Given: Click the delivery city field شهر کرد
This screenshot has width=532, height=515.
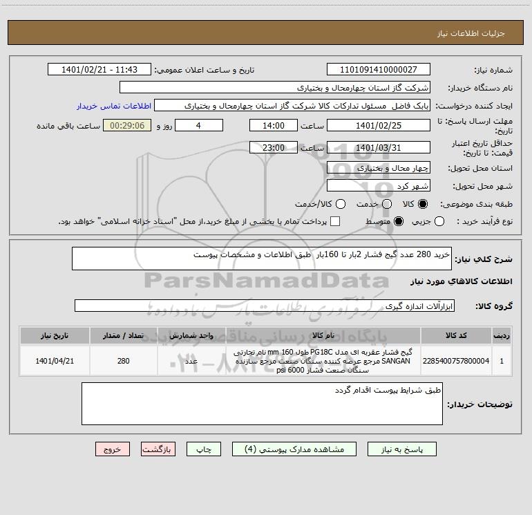Looking at the screenshot, I should tap(379, 185).
